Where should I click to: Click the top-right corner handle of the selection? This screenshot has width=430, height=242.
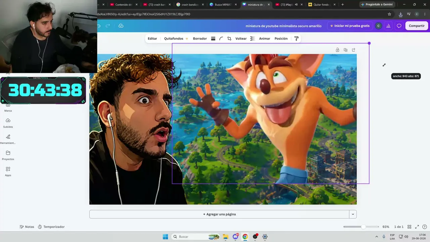point(369,43)
